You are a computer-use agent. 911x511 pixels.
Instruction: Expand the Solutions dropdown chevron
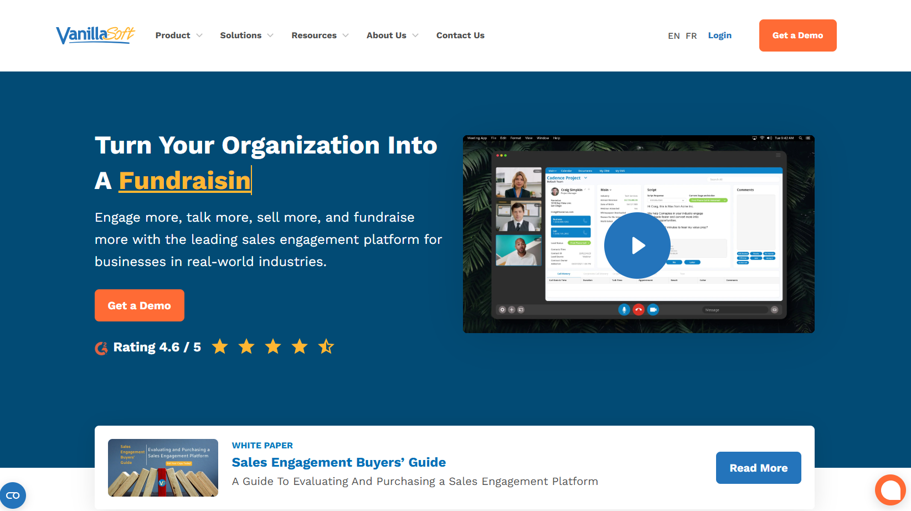click(x=270, y=35)
